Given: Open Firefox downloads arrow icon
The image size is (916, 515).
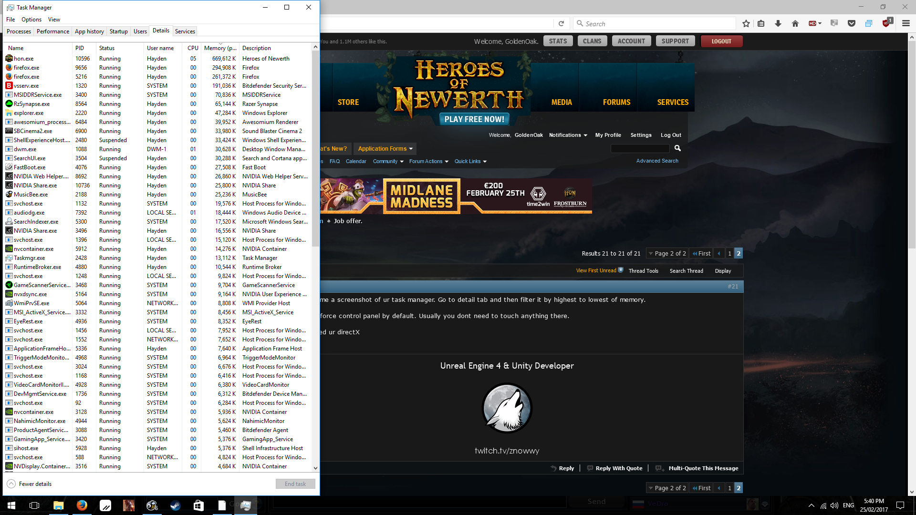Looking at the screenshot, I should [x=778, y=23].
